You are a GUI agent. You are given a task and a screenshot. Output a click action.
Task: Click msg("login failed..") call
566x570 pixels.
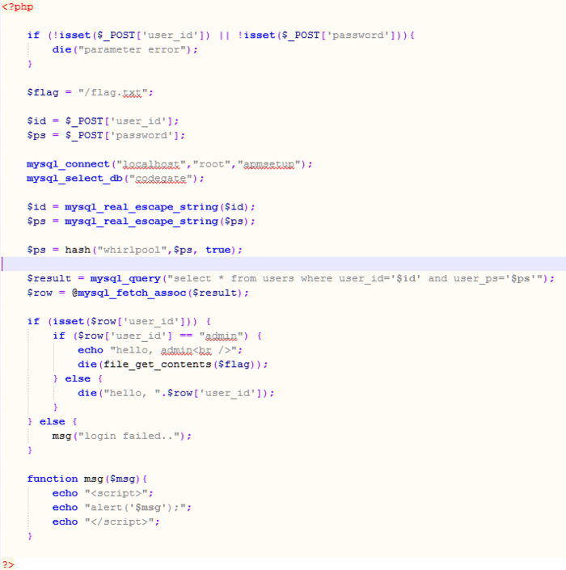coord(122,437)
